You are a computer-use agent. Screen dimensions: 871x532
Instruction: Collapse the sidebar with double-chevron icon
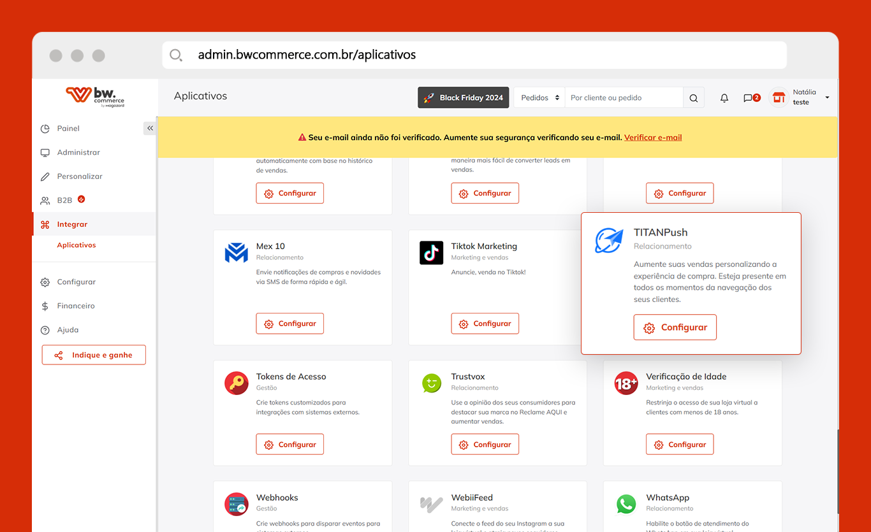pyautogui.click(x=150, y=128)
